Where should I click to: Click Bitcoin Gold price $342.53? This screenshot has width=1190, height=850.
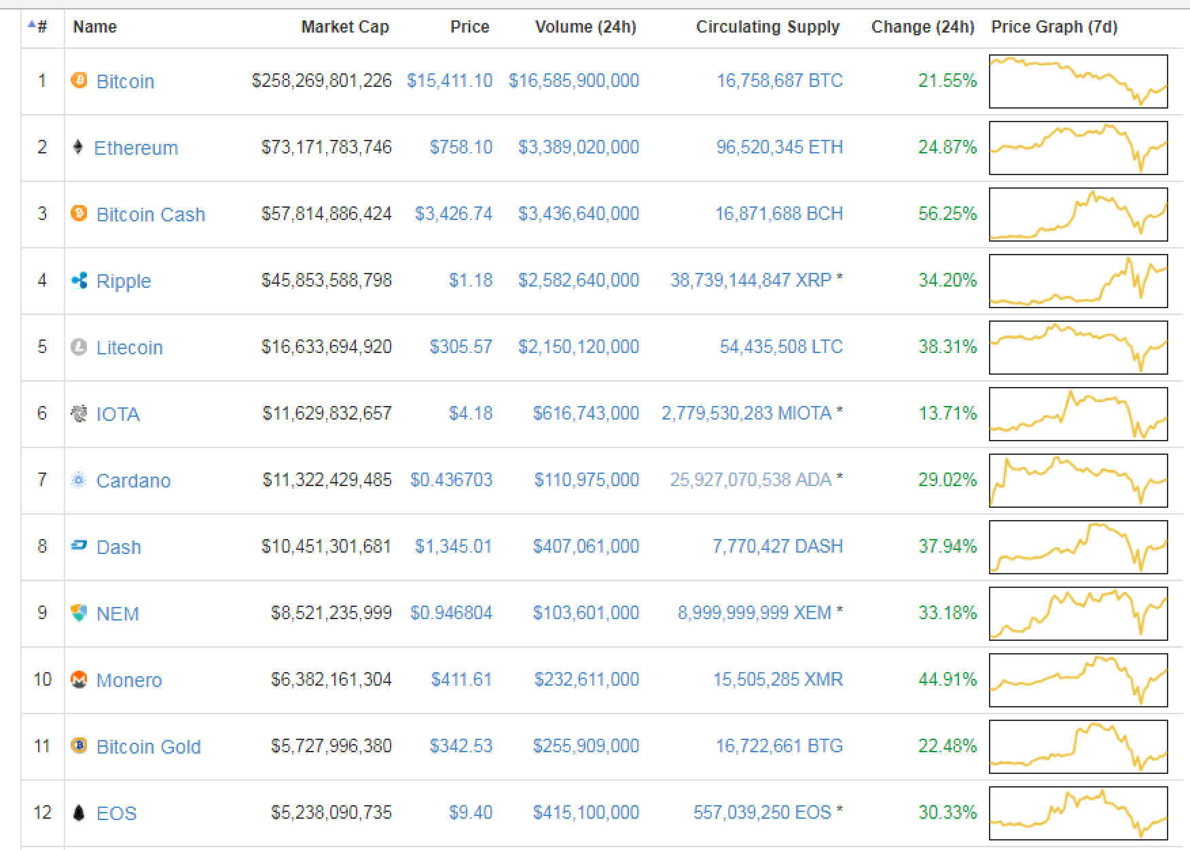click(x=461, y=746)
